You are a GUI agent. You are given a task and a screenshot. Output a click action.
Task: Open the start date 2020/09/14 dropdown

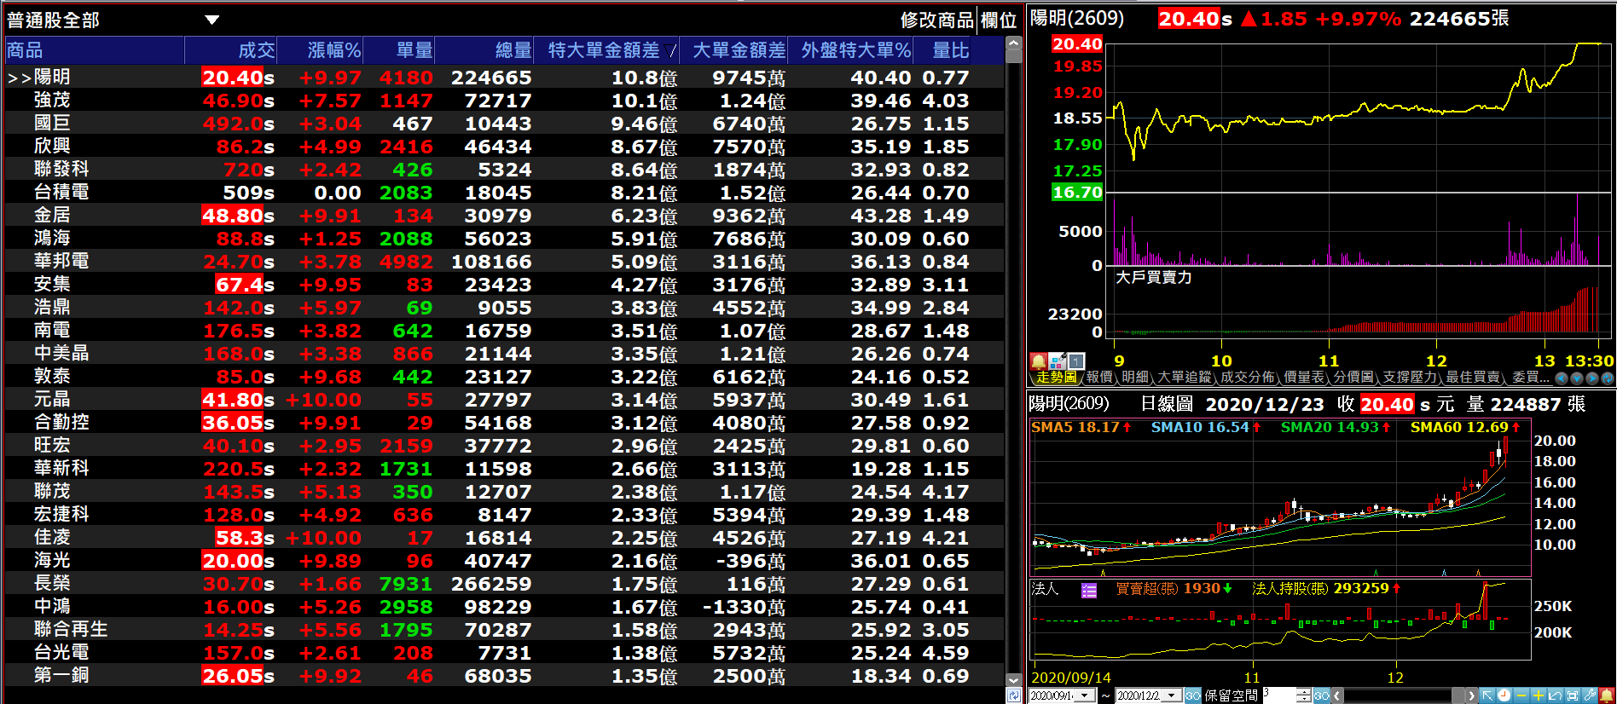[1086, 695]
